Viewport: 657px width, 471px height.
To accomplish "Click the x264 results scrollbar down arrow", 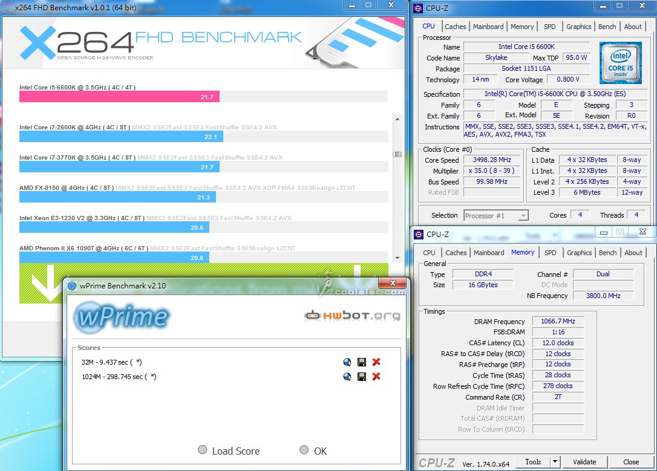I will 397,257.
